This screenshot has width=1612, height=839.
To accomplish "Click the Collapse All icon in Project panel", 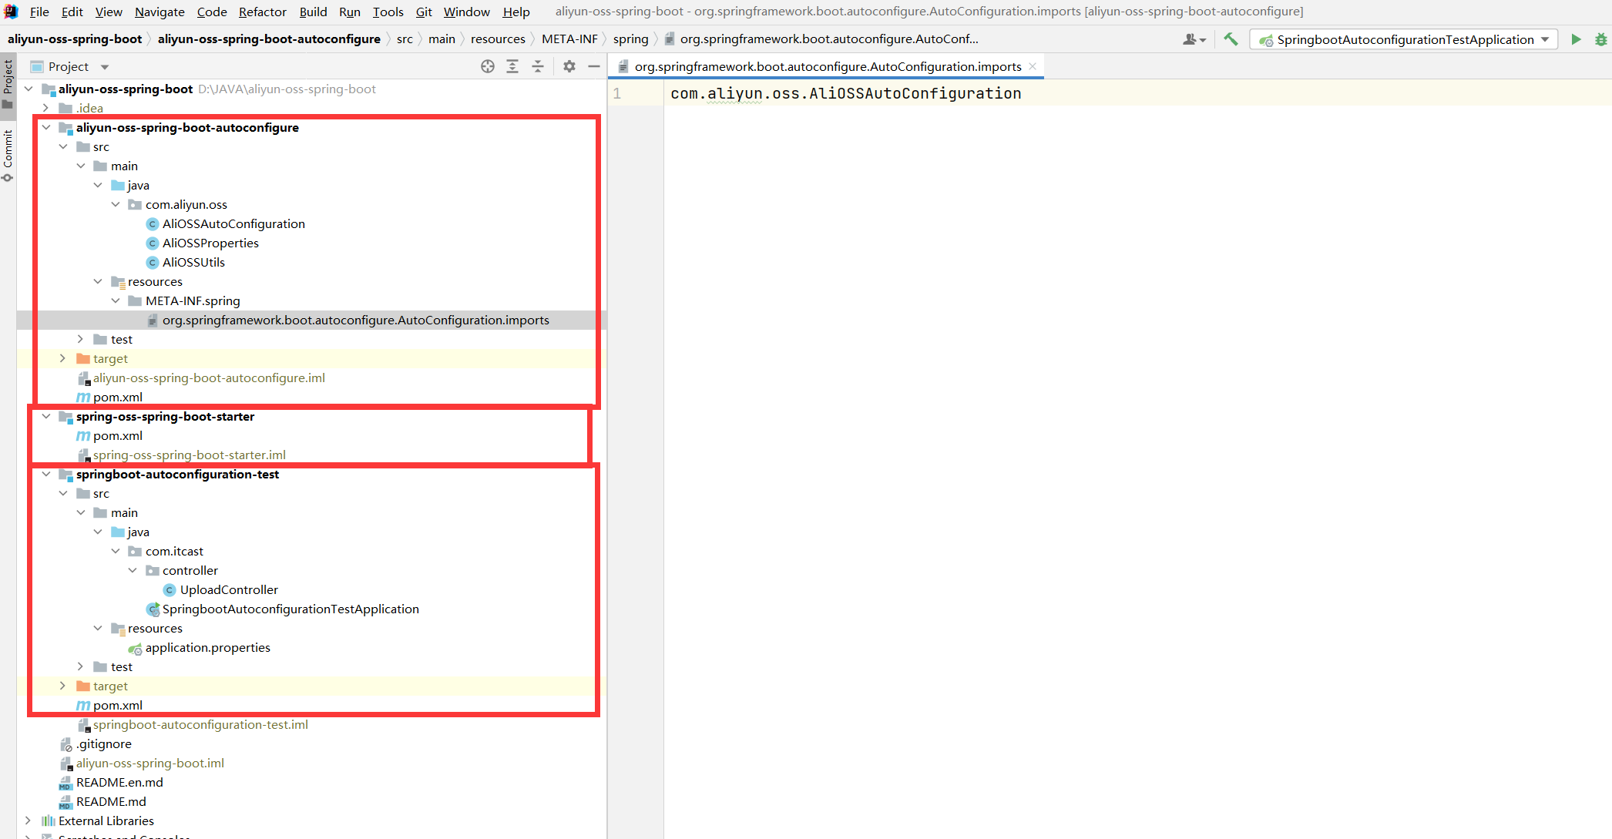I will click(x=538, y=66).
